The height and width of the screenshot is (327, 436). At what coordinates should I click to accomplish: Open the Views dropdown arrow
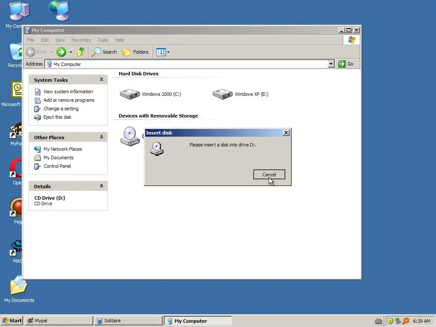(x=168, y=52)
